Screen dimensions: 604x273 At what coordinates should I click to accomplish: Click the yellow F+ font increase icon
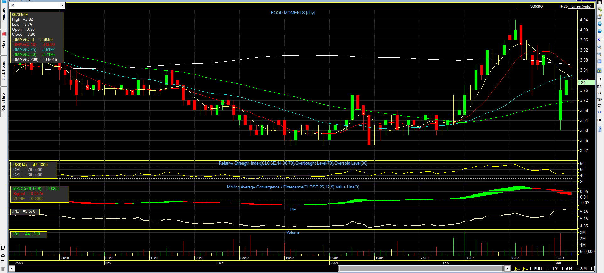click(x=517, y=269)
